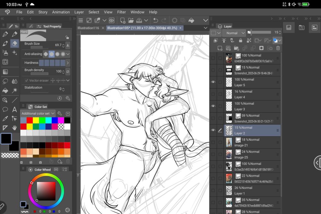321x214 pixels.
Task: Open the layer color dropdown arrow
Action: (x=280, y=40)
